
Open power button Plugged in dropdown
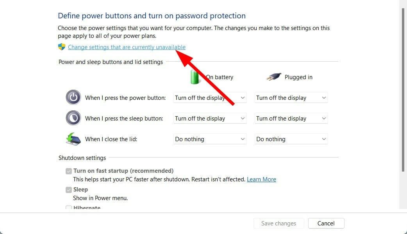coord(291,97)
